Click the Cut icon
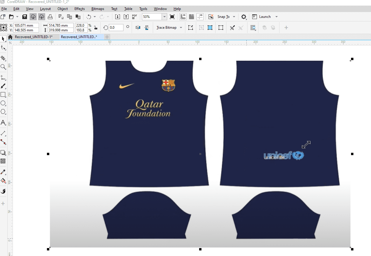This screenshot has width=371, height=256. (61, 17)
